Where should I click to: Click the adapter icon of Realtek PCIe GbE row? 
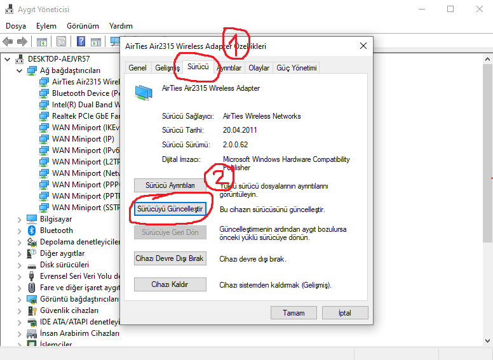[x=44, y=116]
